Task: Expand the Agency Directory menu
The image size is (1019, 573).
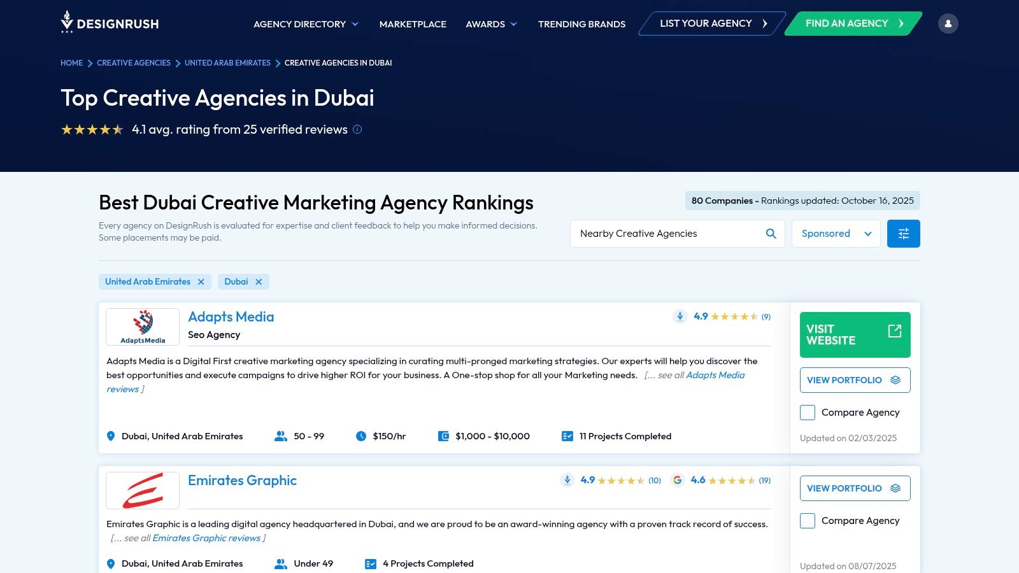Action: [306, 24]
